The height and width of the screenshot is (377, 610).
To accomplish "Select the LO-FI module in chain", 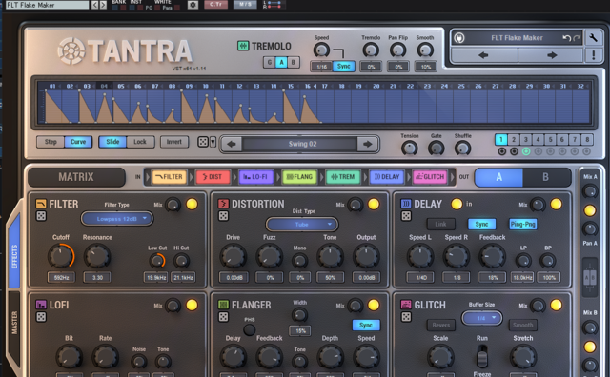I will click(255, 177).
